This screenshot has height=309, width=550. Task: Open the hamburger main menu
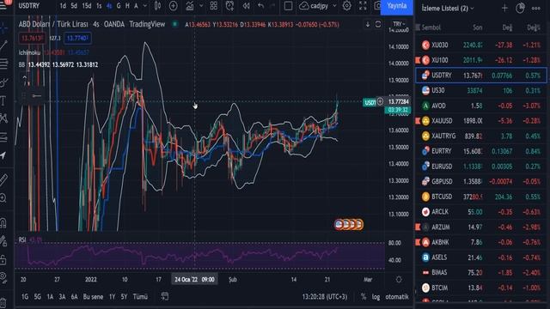[x=4, y=5]
